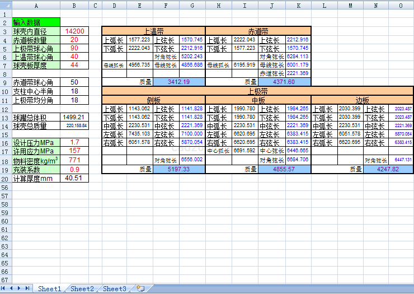Select the design pressure value 1.7 cell

74,142
